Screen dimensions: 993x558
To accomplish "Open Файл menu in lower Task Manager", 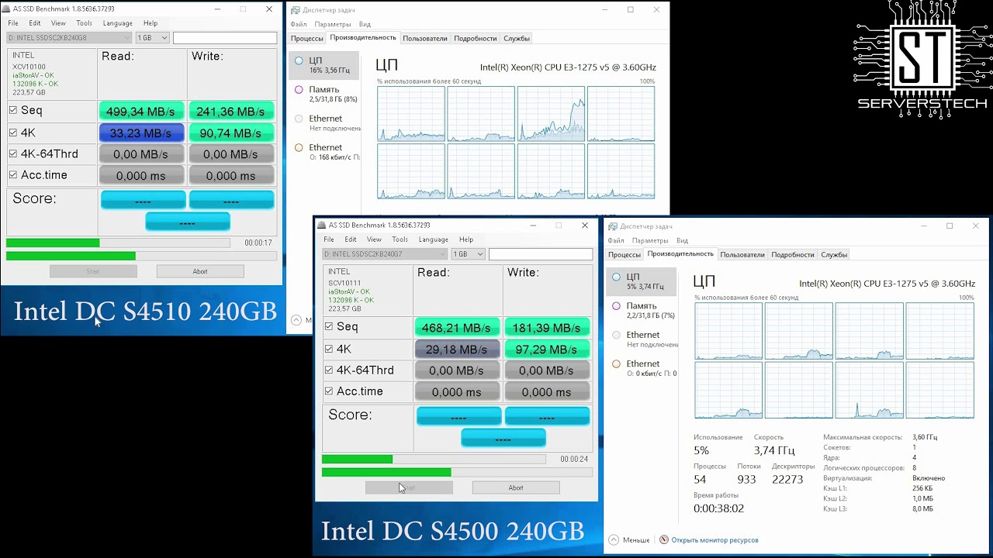I will [x=616, y=240].
